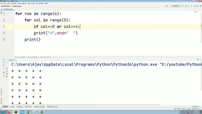Click the Python interpreter entry in the status bar
The width and height of the screenshot is (202, 114).
click(x=195, y=109)
